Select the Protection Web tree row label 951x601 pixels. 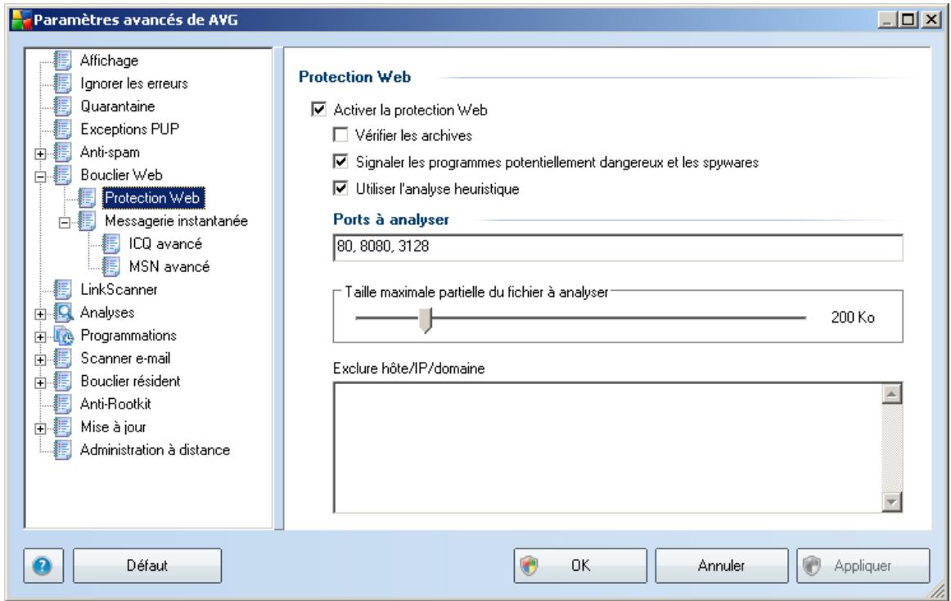click(152, 198)
